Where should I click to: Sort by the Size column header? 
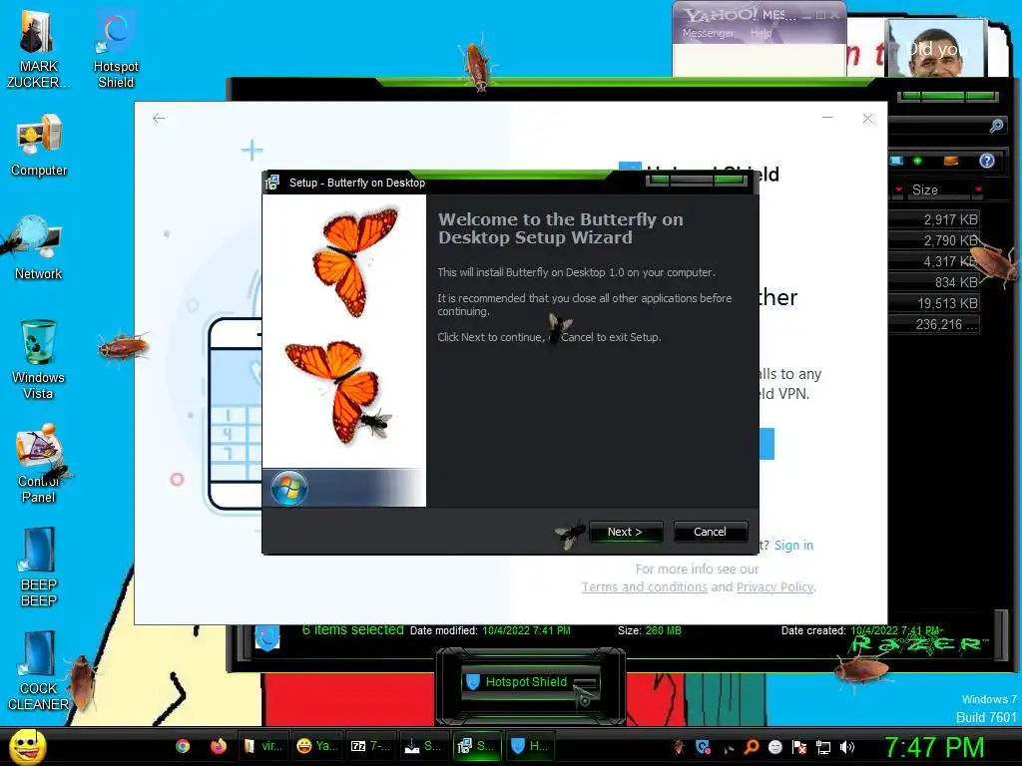938,191
